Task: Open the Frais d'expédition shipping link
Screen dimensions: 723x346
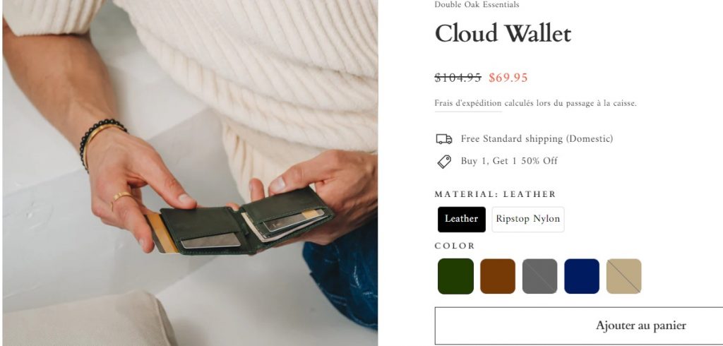Action: point(468,103)
